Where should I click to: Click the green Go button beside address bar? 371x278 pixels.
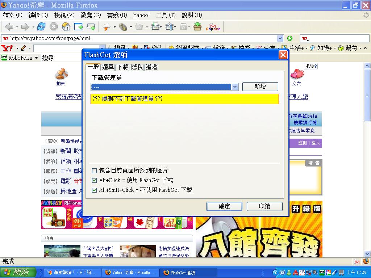click(290, 38)
